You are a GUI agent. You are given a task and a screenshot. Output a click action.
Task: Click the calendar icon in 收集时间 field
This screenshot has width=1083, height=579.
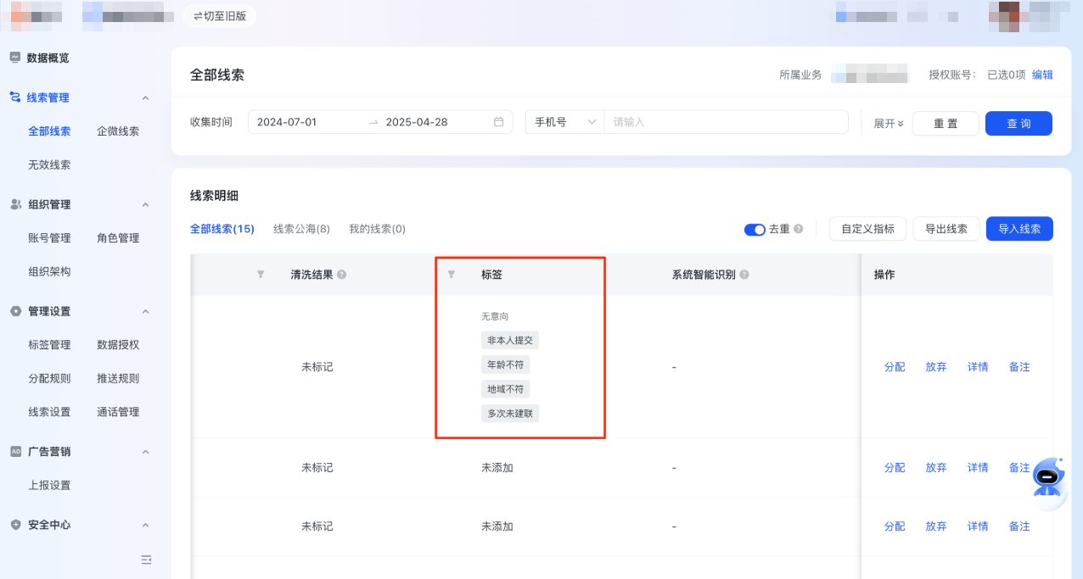tap(499, 122)
